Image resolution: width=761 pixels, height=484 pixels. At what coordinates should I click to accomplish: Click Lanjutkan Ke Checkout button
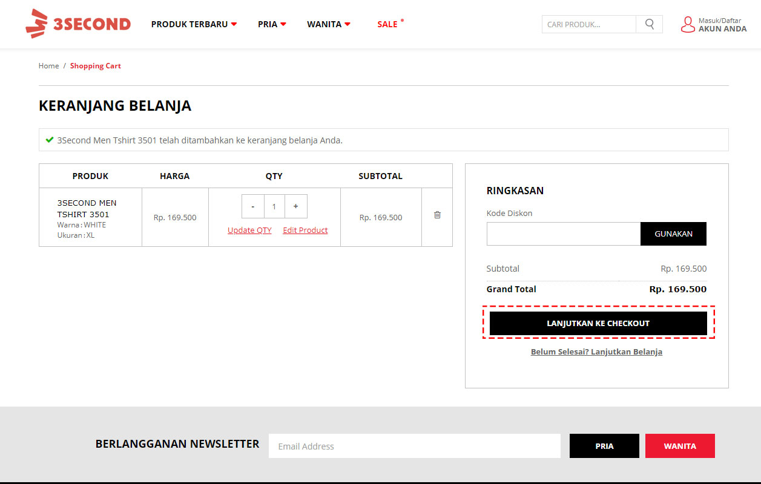598,323
